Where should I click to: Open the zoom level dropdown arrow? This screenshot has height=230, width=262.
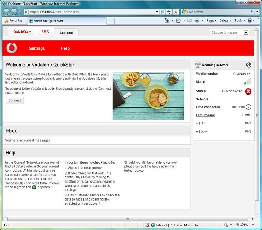click(x=253, y=225)
